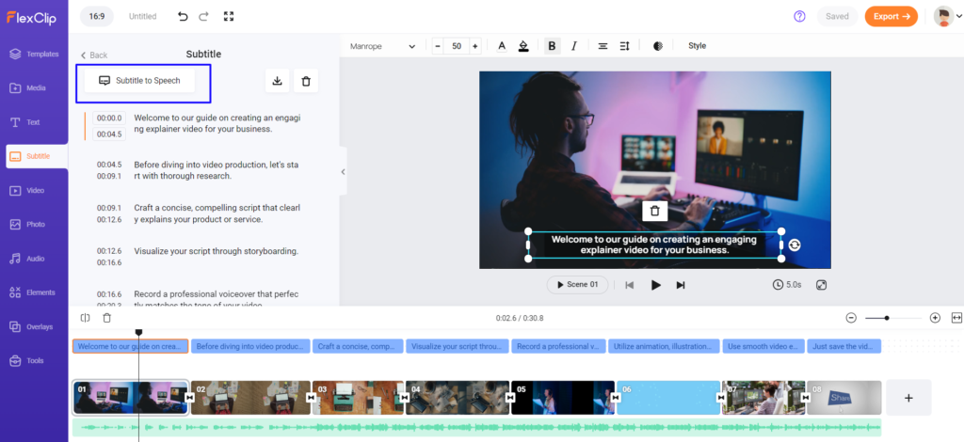
Task: Toggle italic formatting for subtitle
Action: coord(574,46)
